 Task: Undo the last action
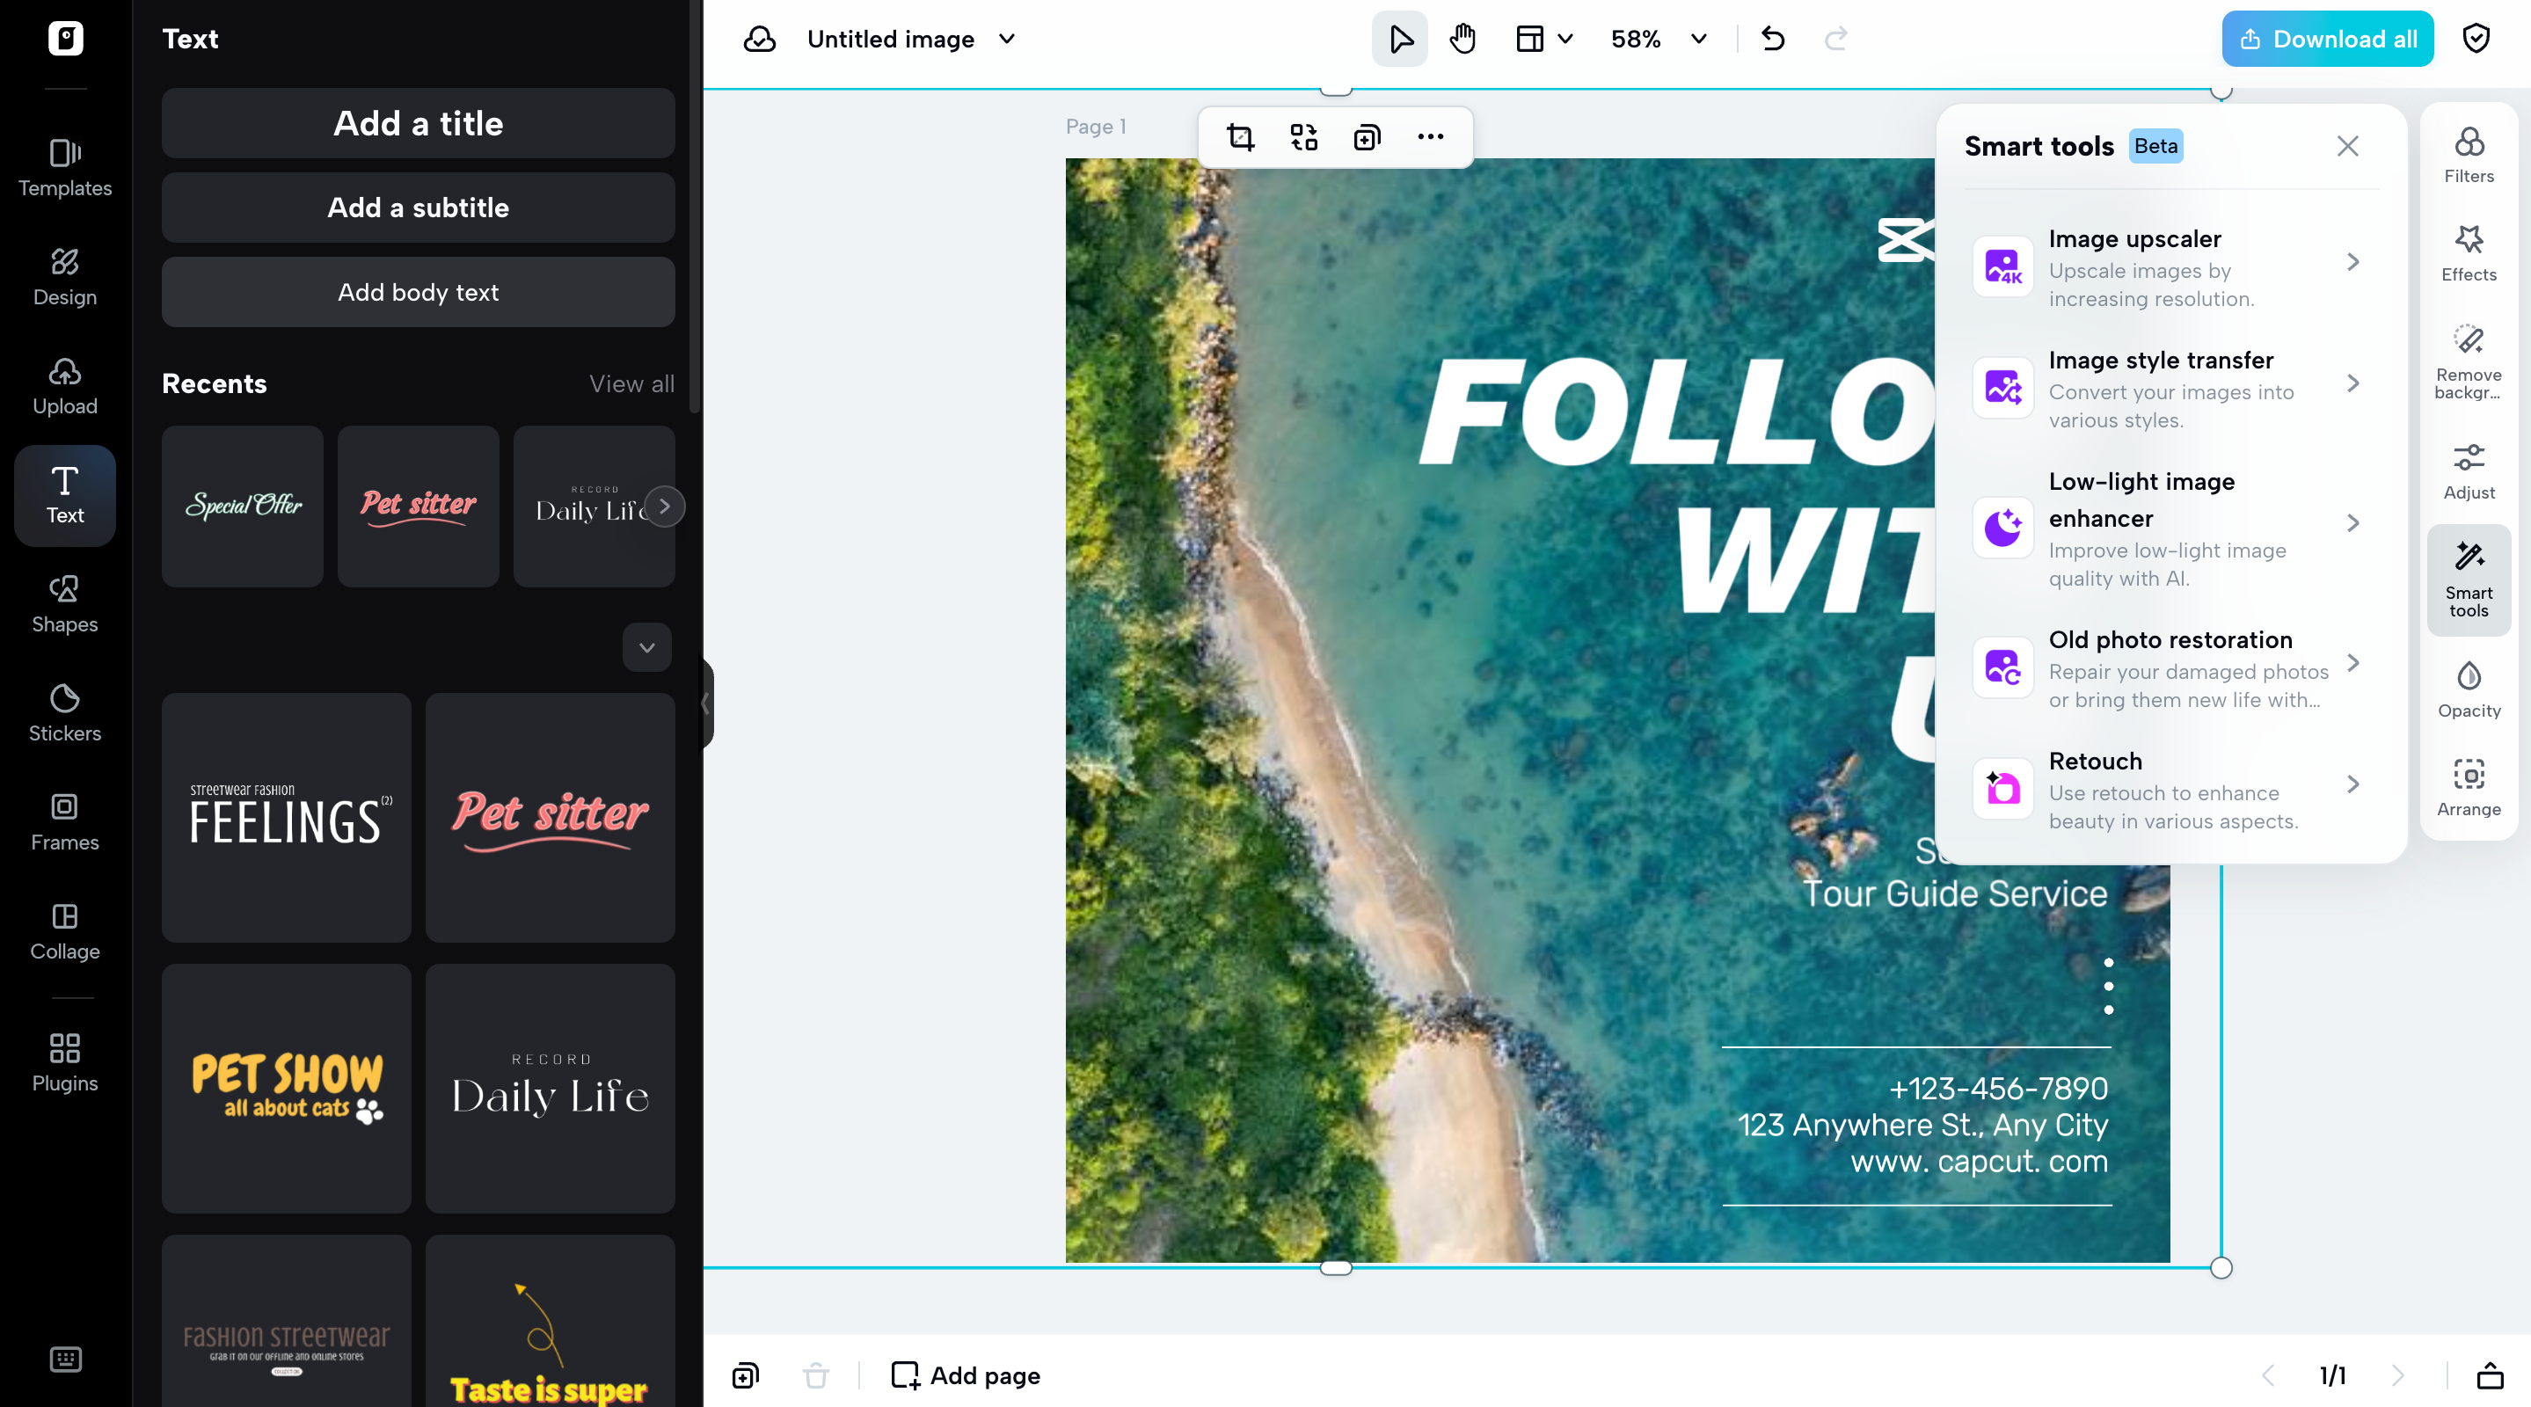pyautogui.click(x=1774, y=40)
